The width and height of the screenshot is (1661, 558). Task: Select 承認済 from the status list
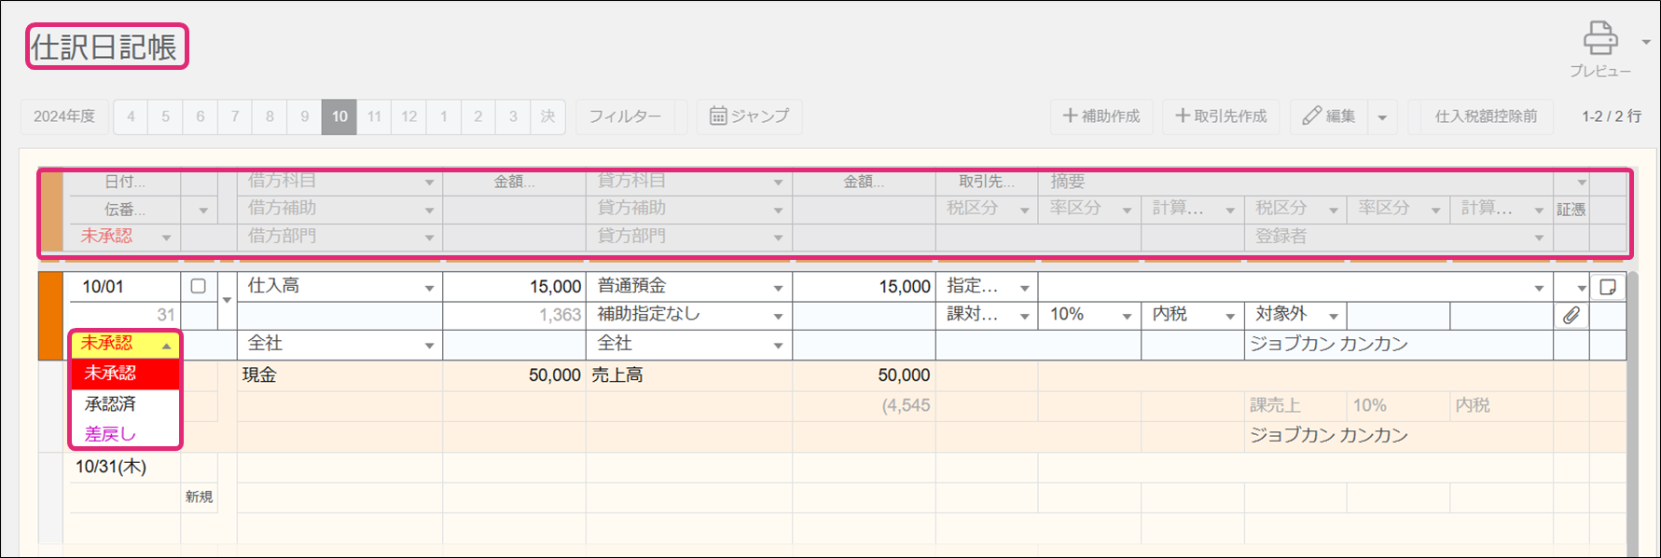[110, 403]
